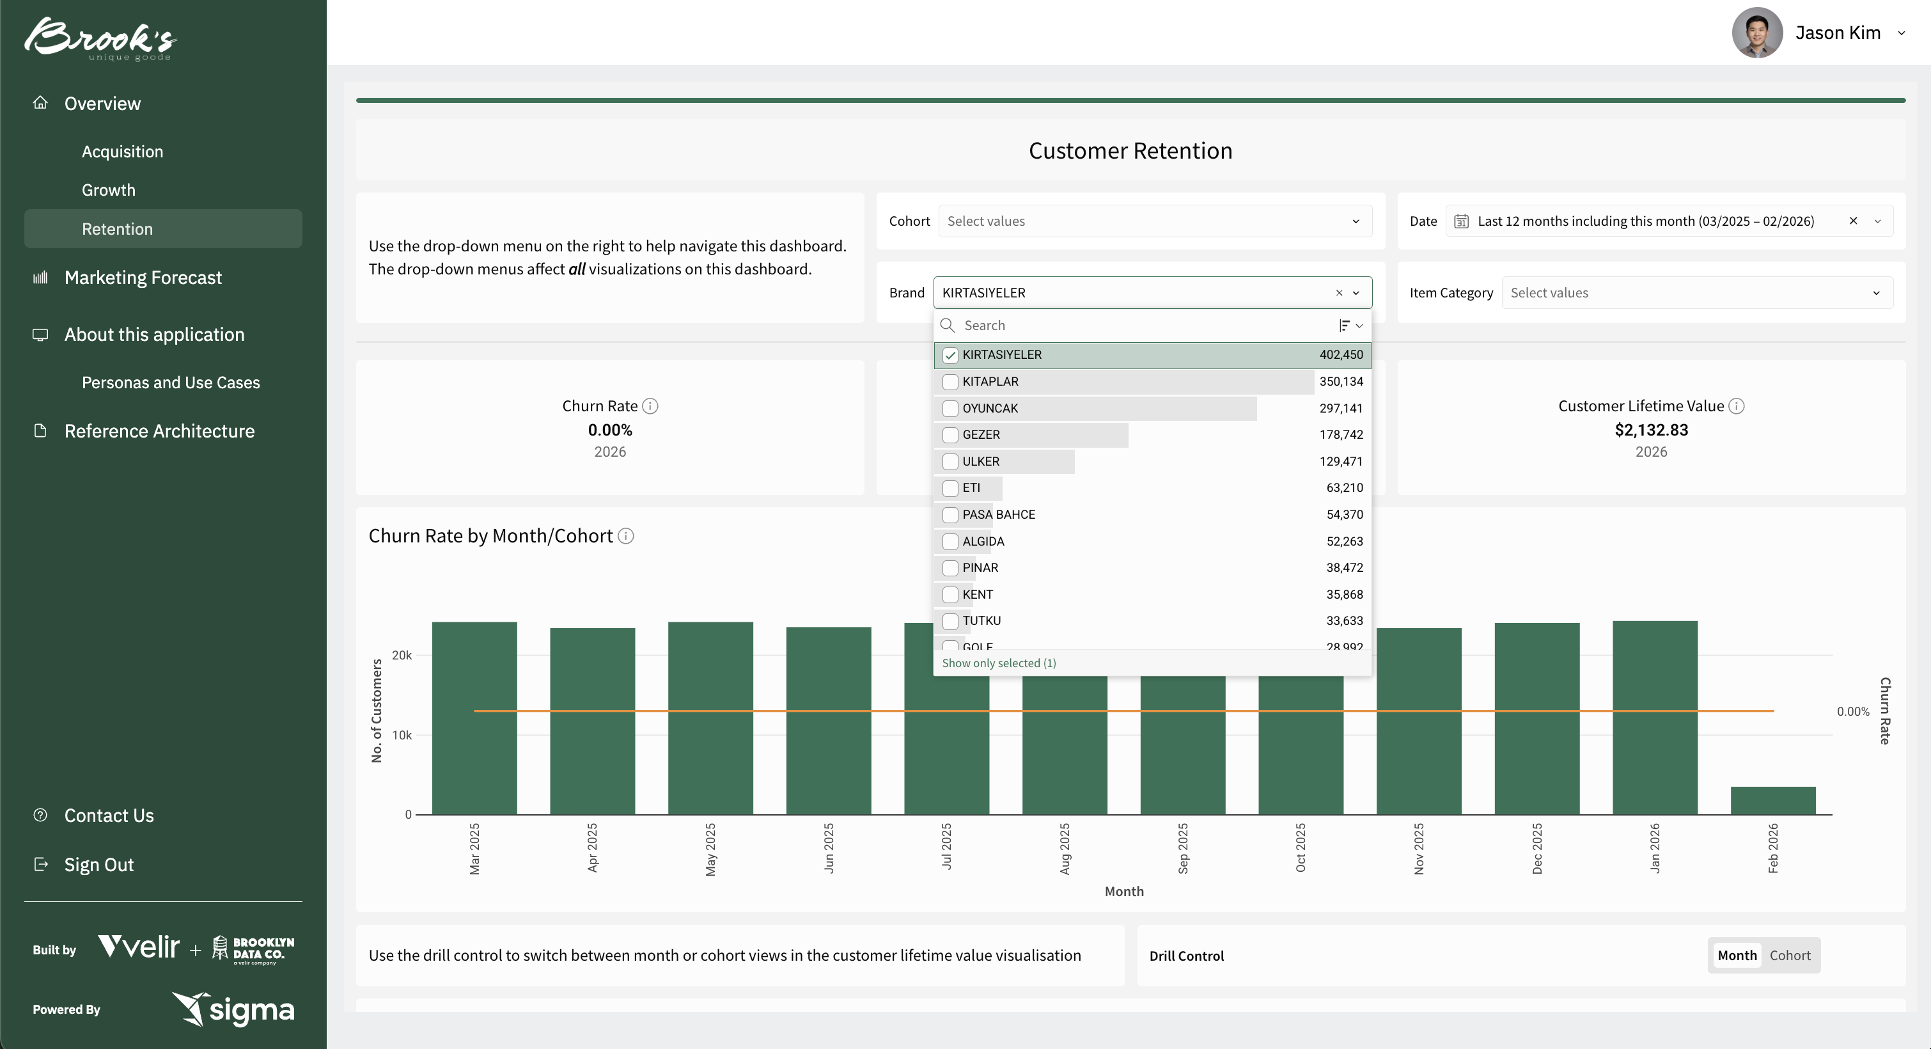
Task: Clear the KIRTASIYELER brand selection with X
Action: tap(1339, 293)
